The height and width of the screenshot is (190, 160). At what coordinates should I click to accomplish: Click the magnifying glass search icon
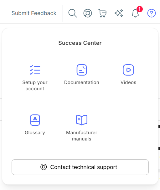point(73,13)
